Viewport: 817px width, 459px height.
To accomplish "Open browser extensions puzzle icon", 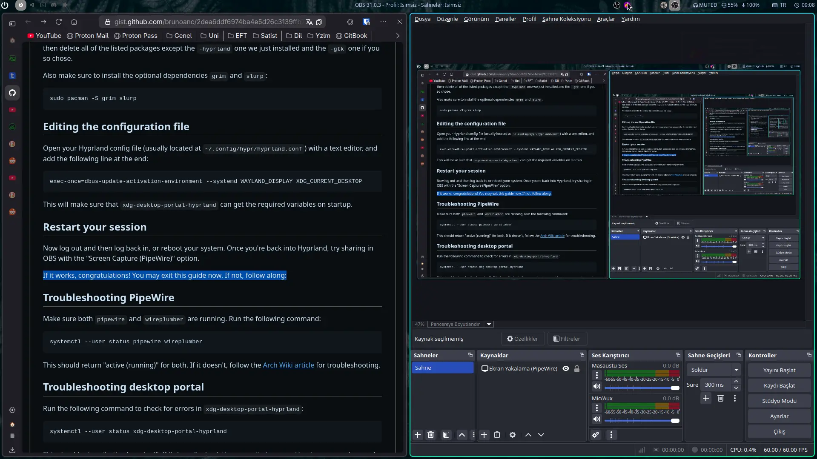I will tap(350, 22).
